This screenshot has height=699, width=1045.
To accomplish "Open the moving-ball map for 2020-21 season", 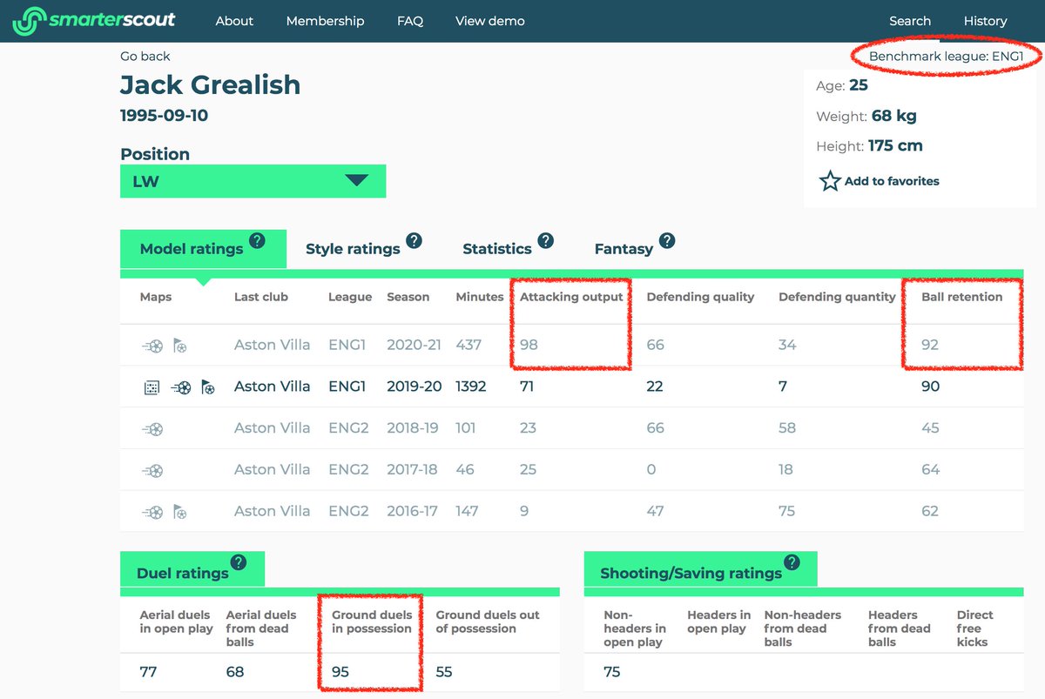I will coord(153,346).
